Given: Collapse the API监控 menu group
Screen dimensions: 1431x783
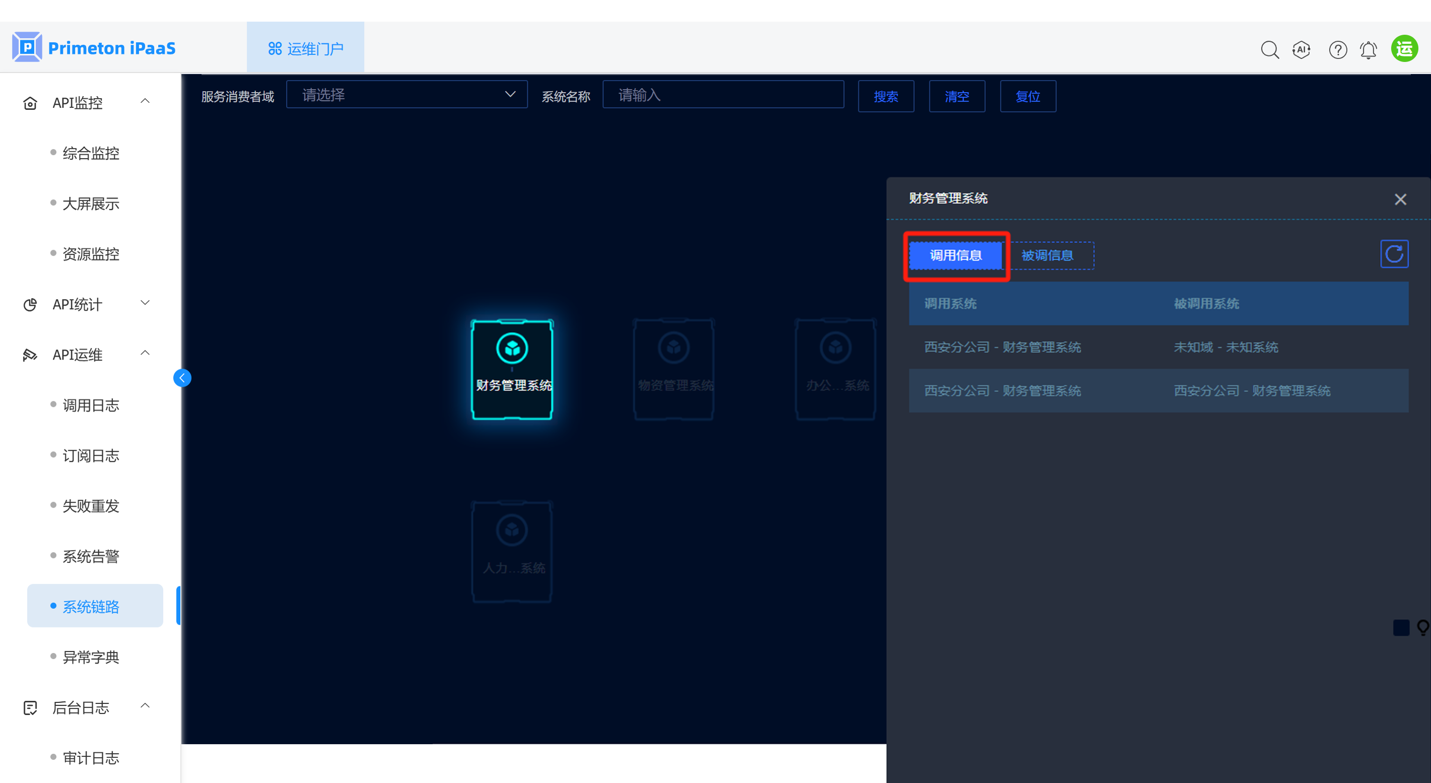Looking at the screenshot, I should click(89, 102).
